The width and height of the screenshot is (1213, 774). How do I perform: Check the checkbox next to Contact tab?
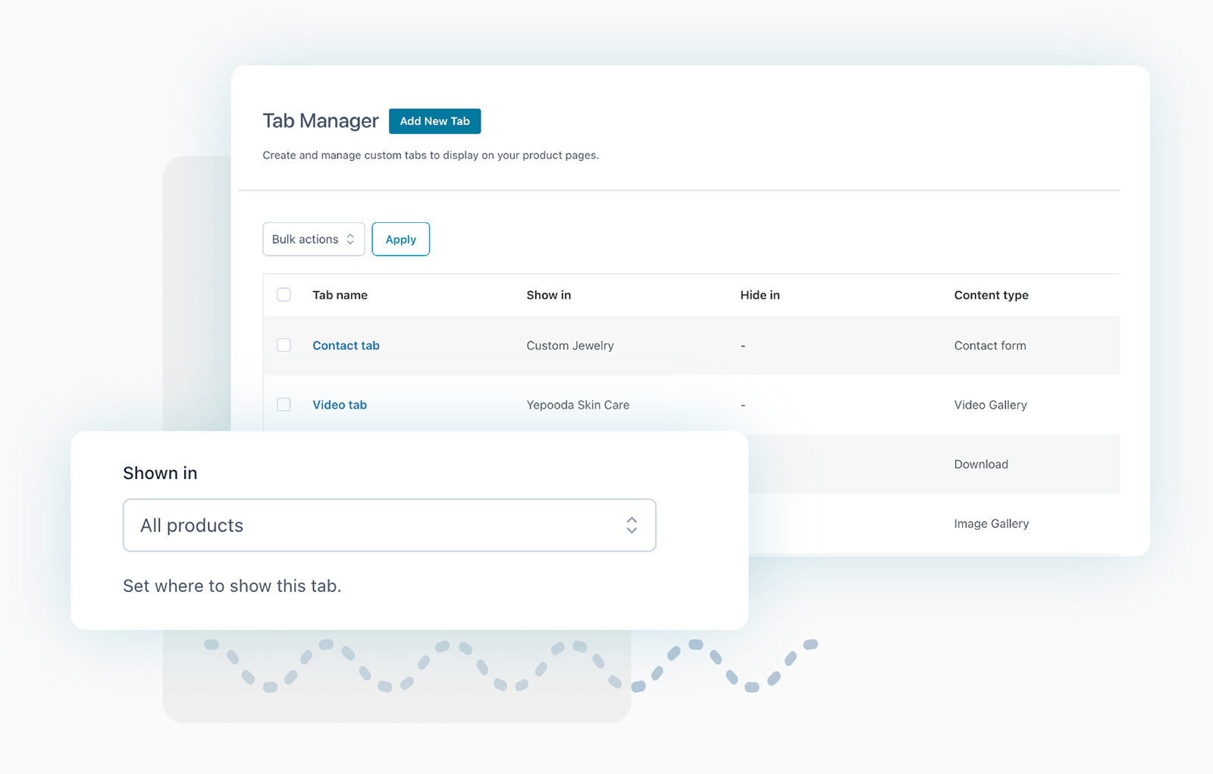(x=284, y=345)
